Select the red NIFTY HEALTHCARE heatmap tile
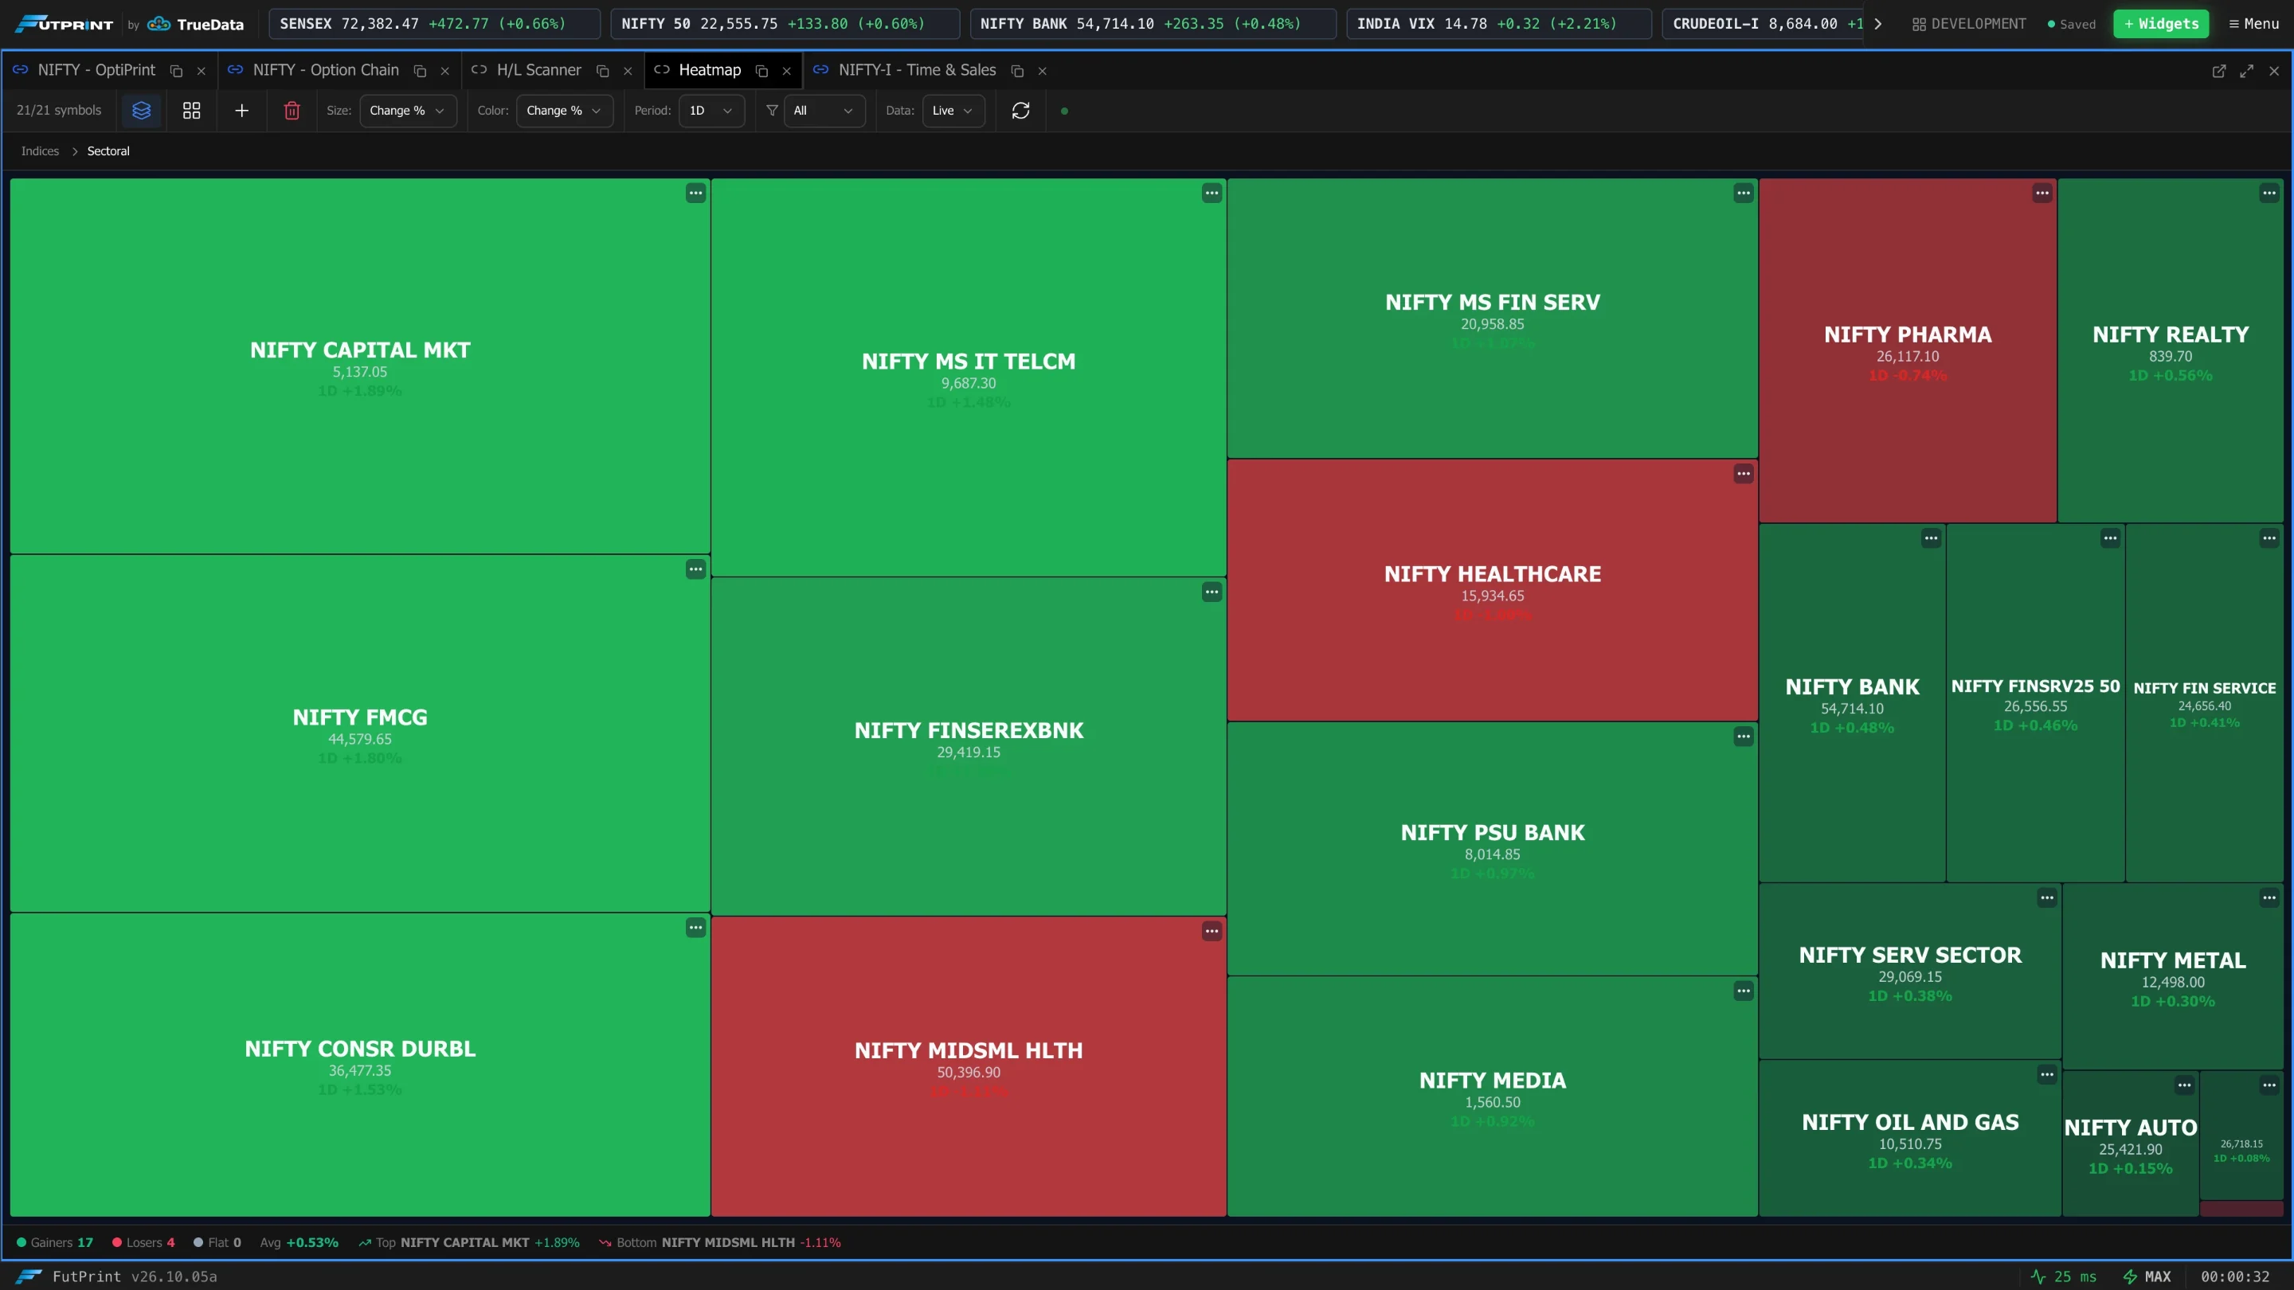This screenshot has height=1290, width=2294. [1493, 590]
